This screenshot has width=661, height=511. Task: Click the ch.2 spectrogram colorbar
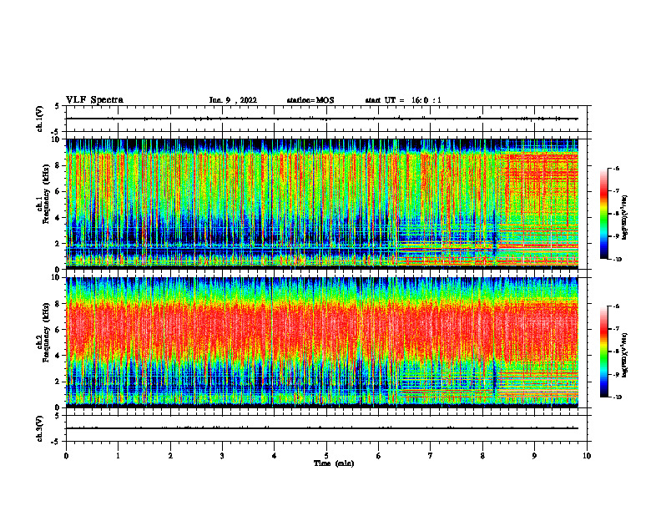603,352
